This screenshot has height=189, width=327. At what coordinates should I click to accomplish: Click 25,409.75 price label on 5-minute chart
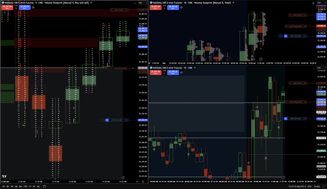click(143, 10)
